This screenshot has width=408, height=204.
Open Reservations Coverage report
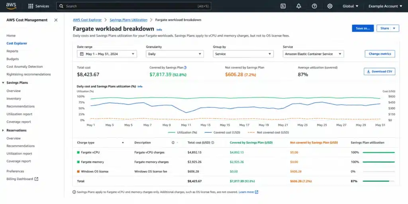[18, 161]
